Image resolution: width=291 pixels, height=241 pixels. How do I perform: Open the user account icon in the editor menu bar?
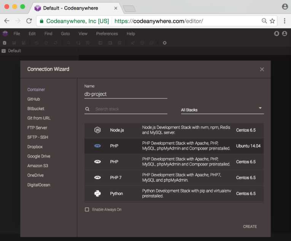click(285, 33)
